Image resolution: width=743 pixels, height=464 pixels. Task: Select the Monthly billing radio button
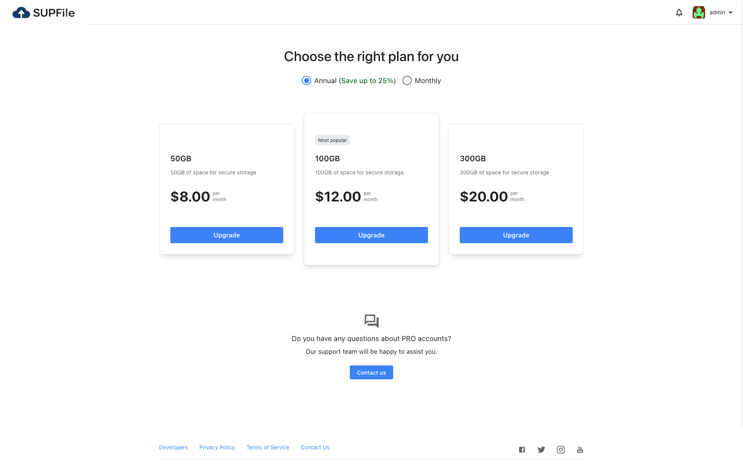click(x=407, y=80)
